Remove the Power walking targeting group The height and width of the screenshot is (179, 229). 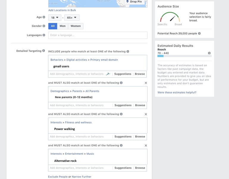tap(146, 114)
